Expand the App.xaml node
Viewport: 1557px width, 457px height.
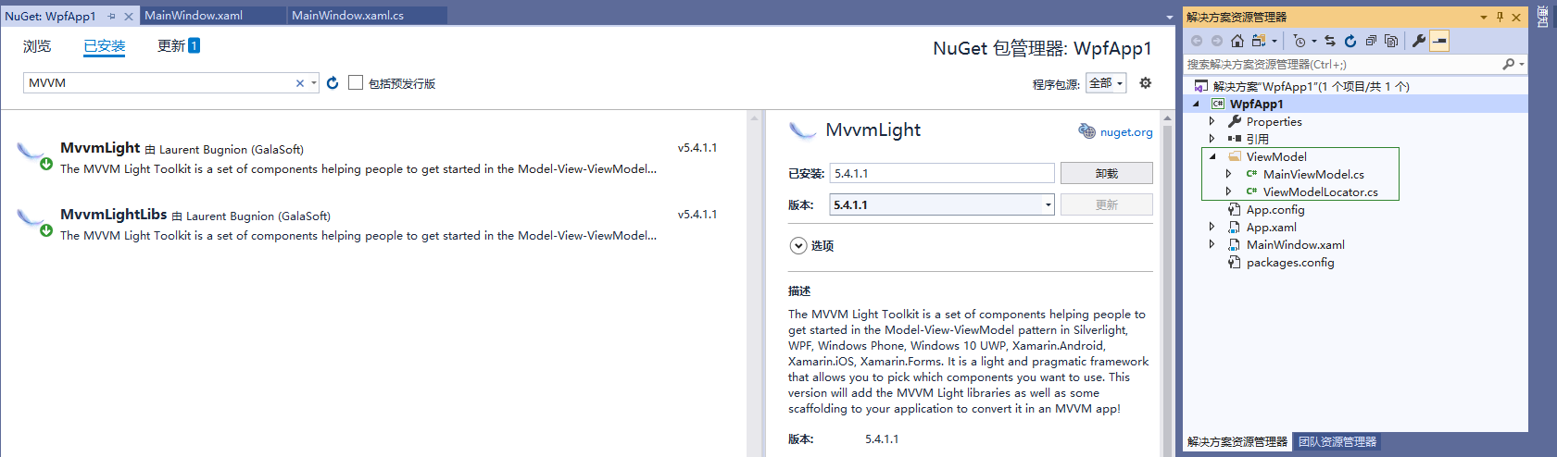click(1212, 227)
